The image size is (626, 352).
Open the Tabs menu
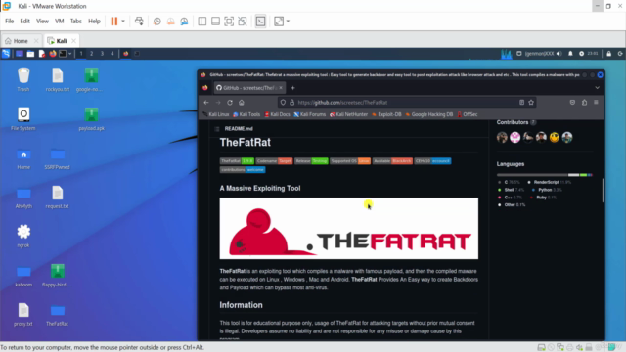tap(76, 22)
